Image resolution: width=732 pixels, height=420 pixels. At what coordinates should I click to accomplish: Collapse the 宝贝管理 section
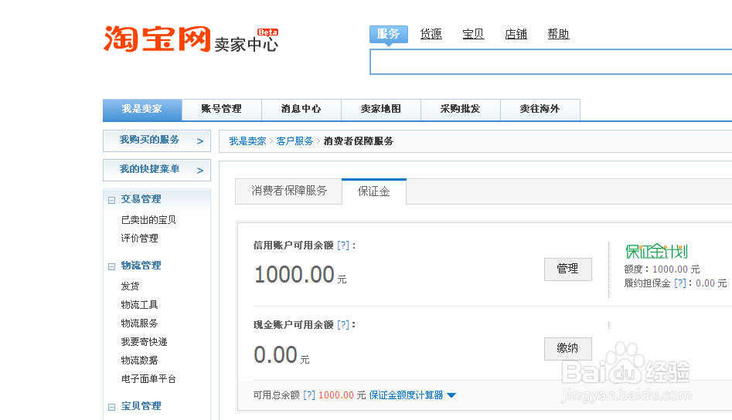(111, 407)
